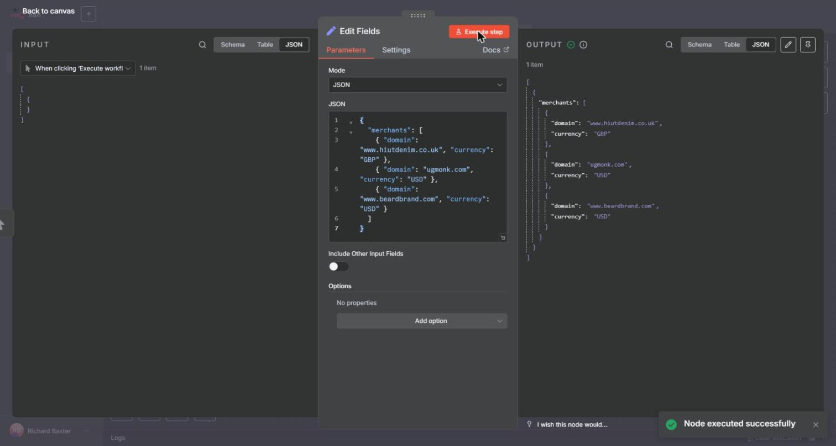Click the expand JSON editor icon
The height and width of the screenshot is (446, 836).
[503, 237]
